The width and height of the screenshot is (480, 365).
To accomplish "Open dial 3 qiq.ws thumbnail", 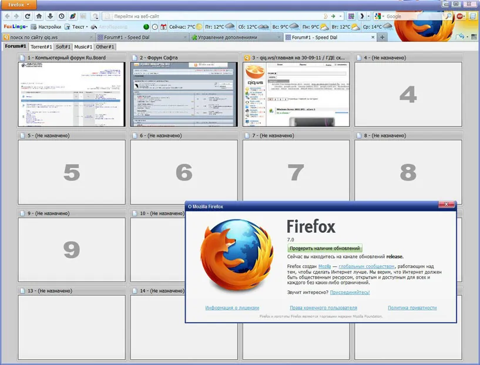I will click(x=296, y=94).
